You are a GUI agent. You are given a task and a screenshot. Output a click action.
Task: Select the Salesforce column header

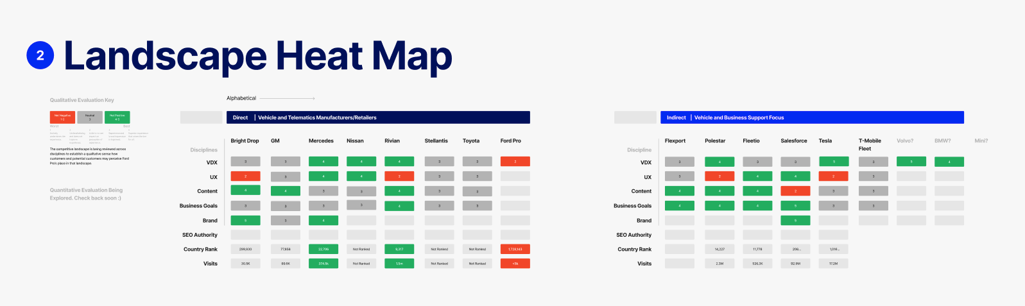(x=794, y=140)
